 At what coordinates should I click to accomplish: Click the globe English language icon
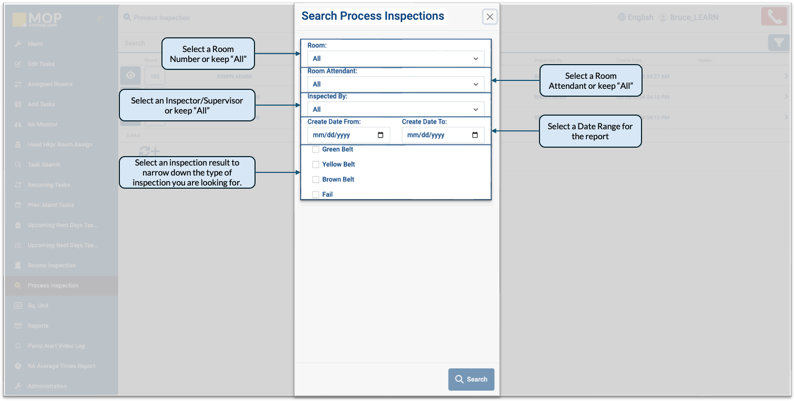[622, 17]
